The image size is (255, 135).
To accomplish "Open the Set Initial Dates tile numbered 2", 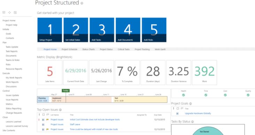I will click(76, 30).
